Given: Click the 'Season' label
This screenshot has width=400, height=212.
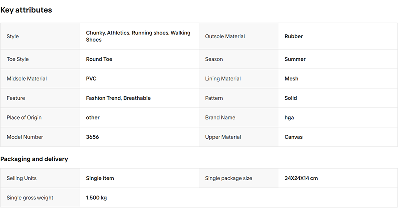Looking at the screenshot, I should (214, 59).
